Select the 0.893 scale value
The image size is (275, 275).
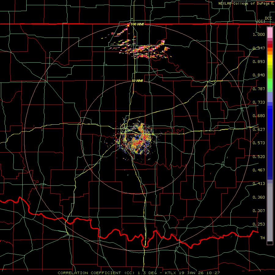point(259,61)
